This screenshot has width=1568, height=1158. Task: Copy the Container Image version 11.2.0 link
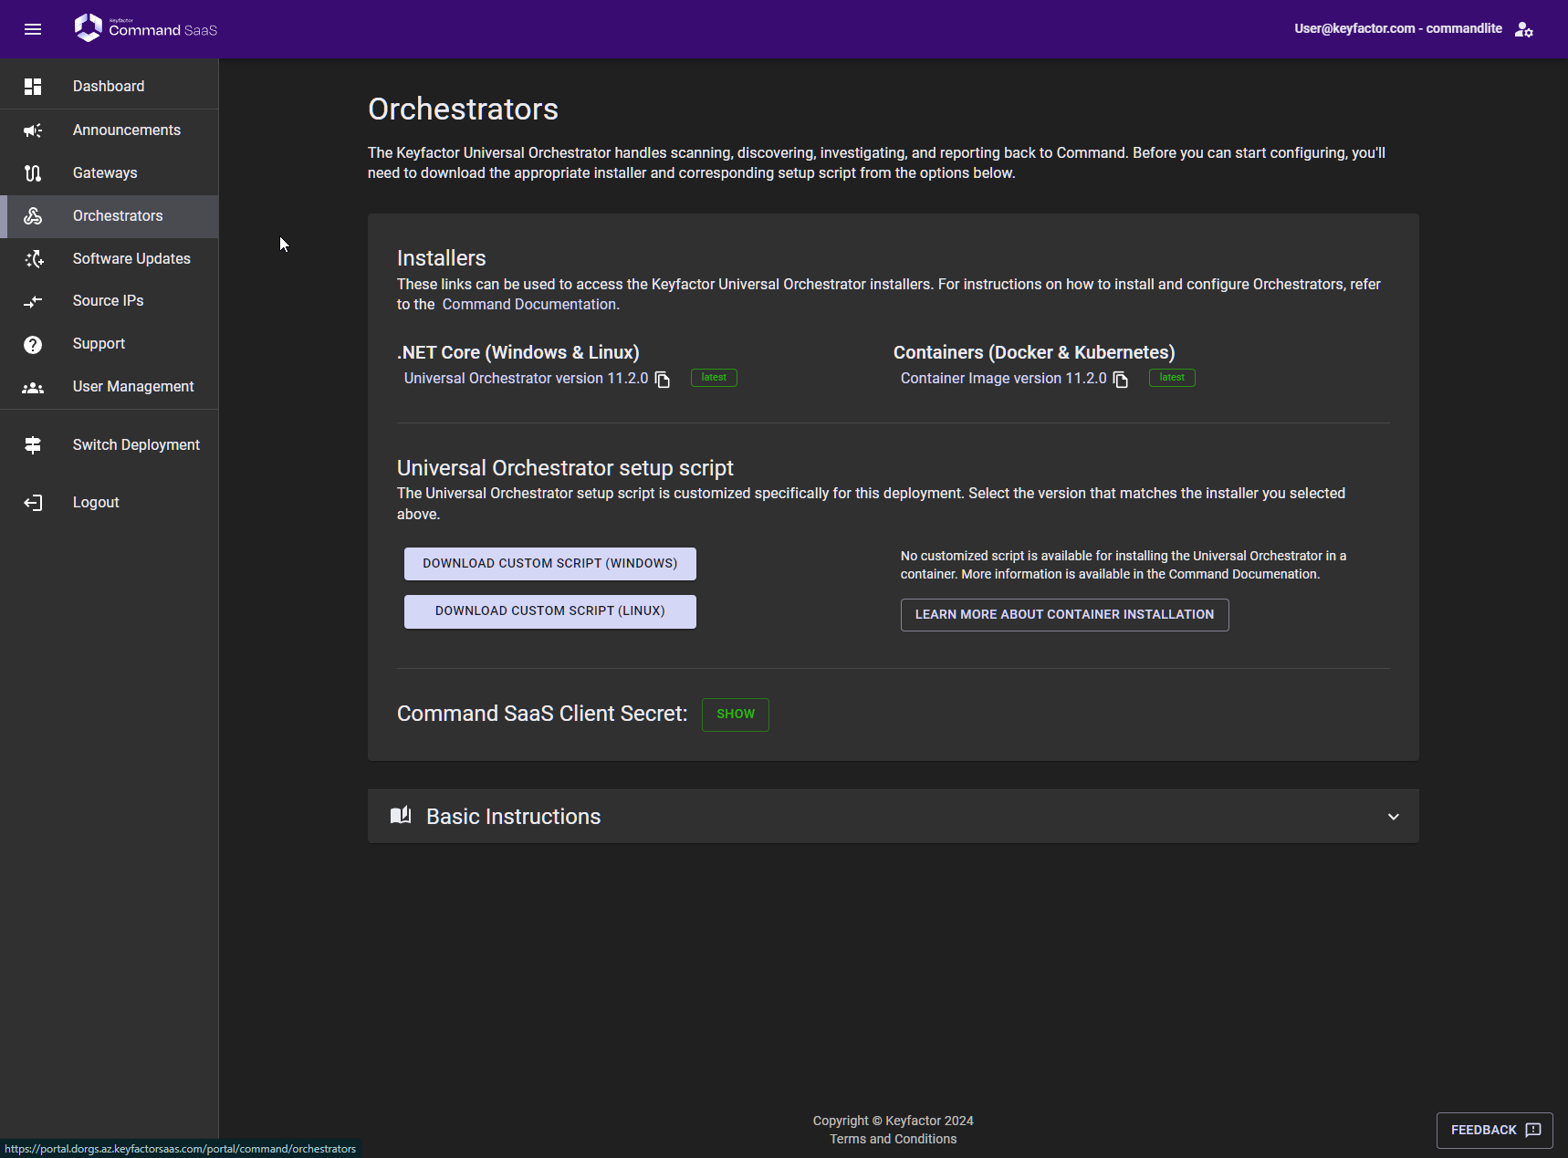pyautogui.click(x=1121, y=380)
